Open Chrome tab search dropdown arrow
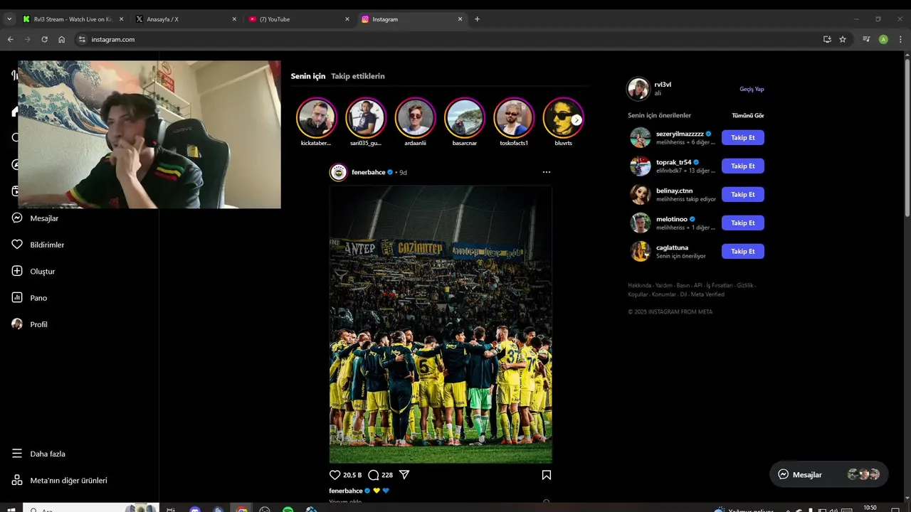 [x=9, y=19]
